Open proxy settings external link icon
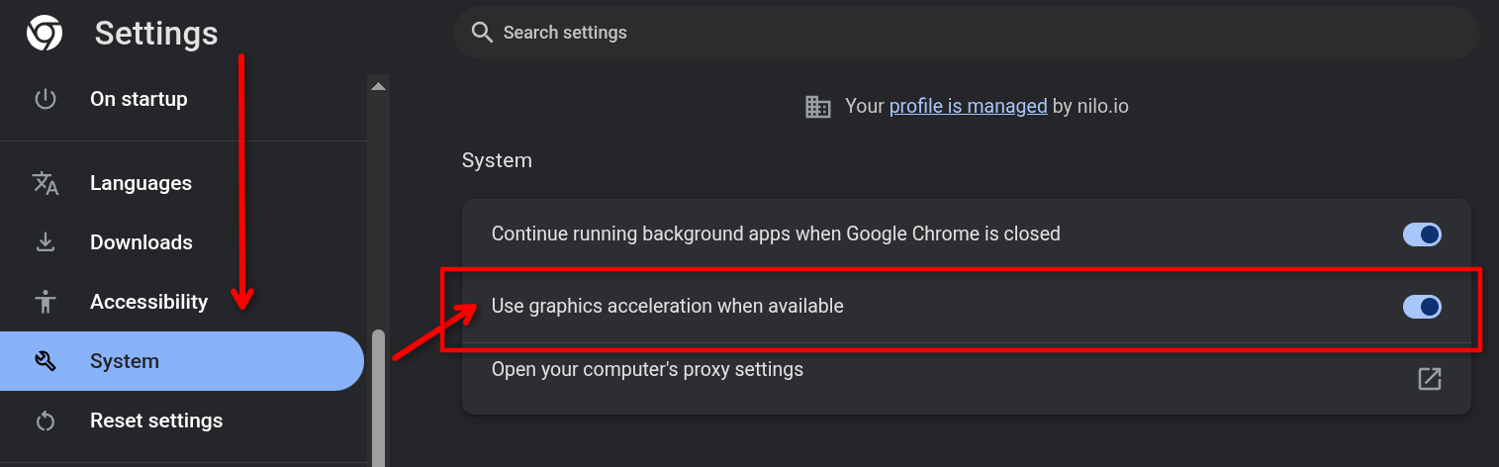 pos(1429,378)
